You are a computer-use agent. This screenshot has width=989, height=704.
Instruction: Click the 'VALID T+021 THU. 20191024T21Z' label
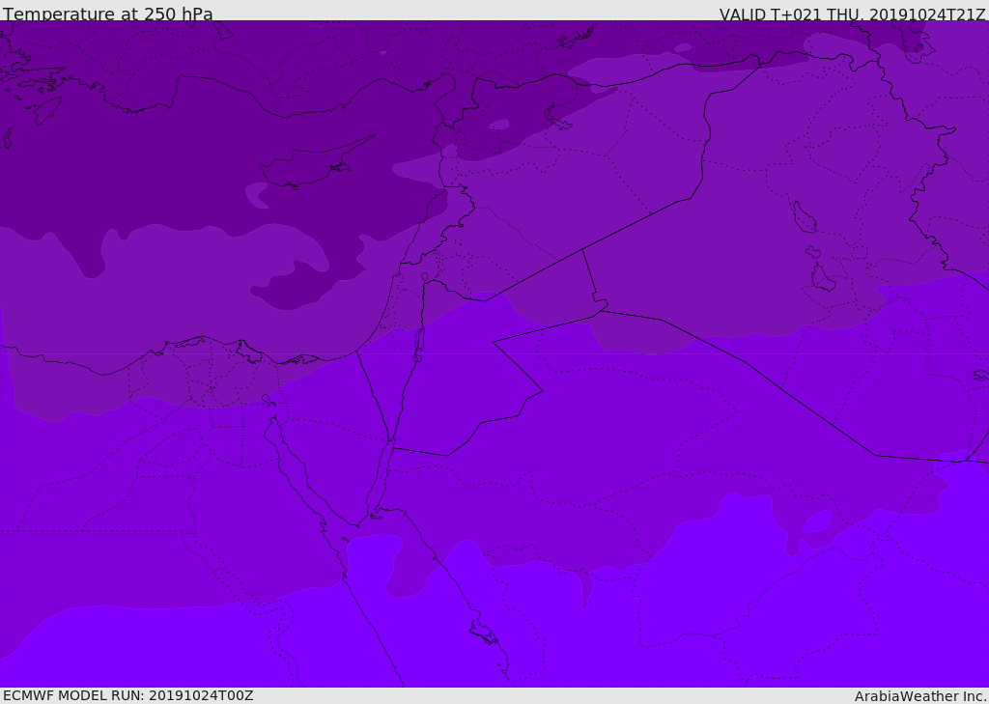click(x=852, y=14)
